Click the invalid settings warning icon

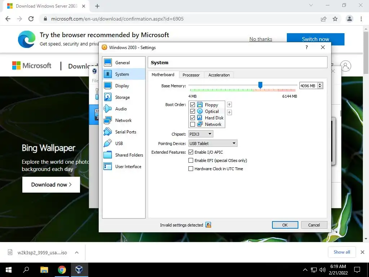[x=208, y=225]
